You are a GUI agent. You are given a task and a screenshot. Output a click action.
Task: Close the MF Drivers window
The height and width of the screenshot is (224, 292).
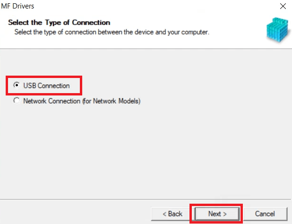283,6
